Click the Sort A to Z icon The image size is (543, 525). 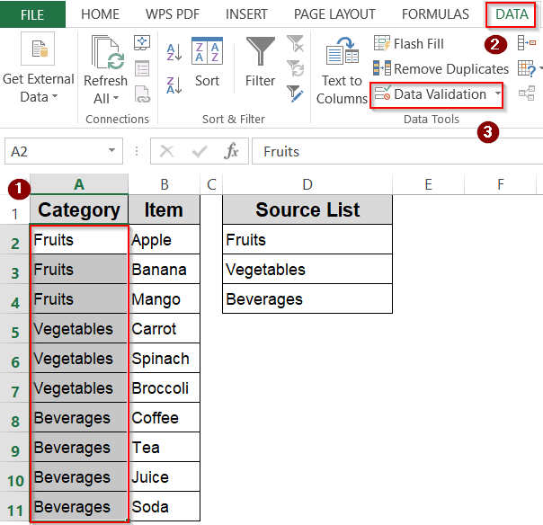tap(174, 51)
